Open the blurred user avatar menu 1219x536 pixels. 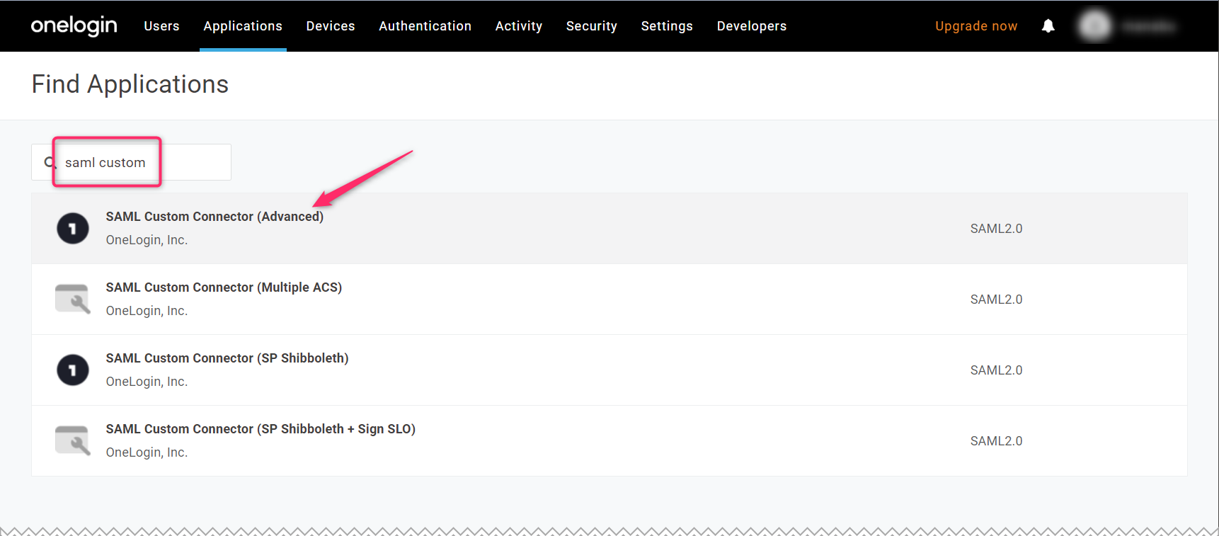coord(1095,26)
